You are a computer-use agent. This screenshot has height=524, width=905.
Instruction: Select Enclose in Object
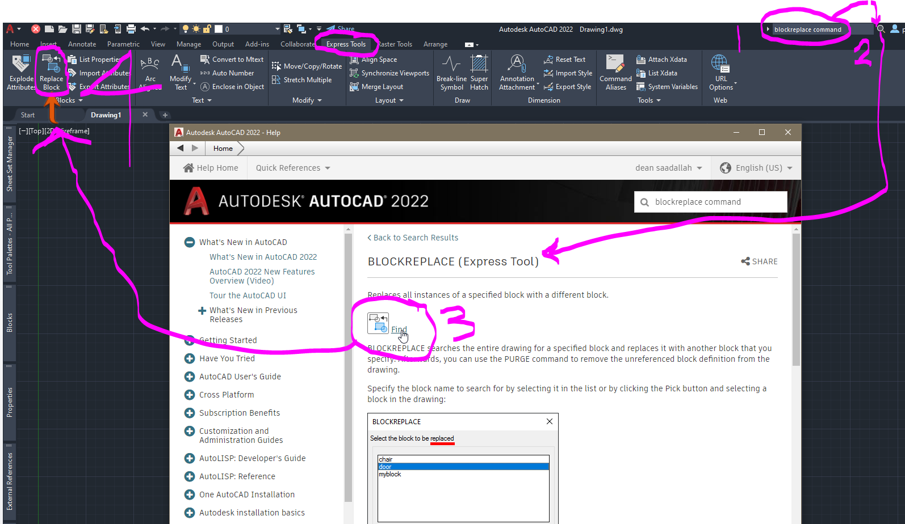[x=232, y=87]
